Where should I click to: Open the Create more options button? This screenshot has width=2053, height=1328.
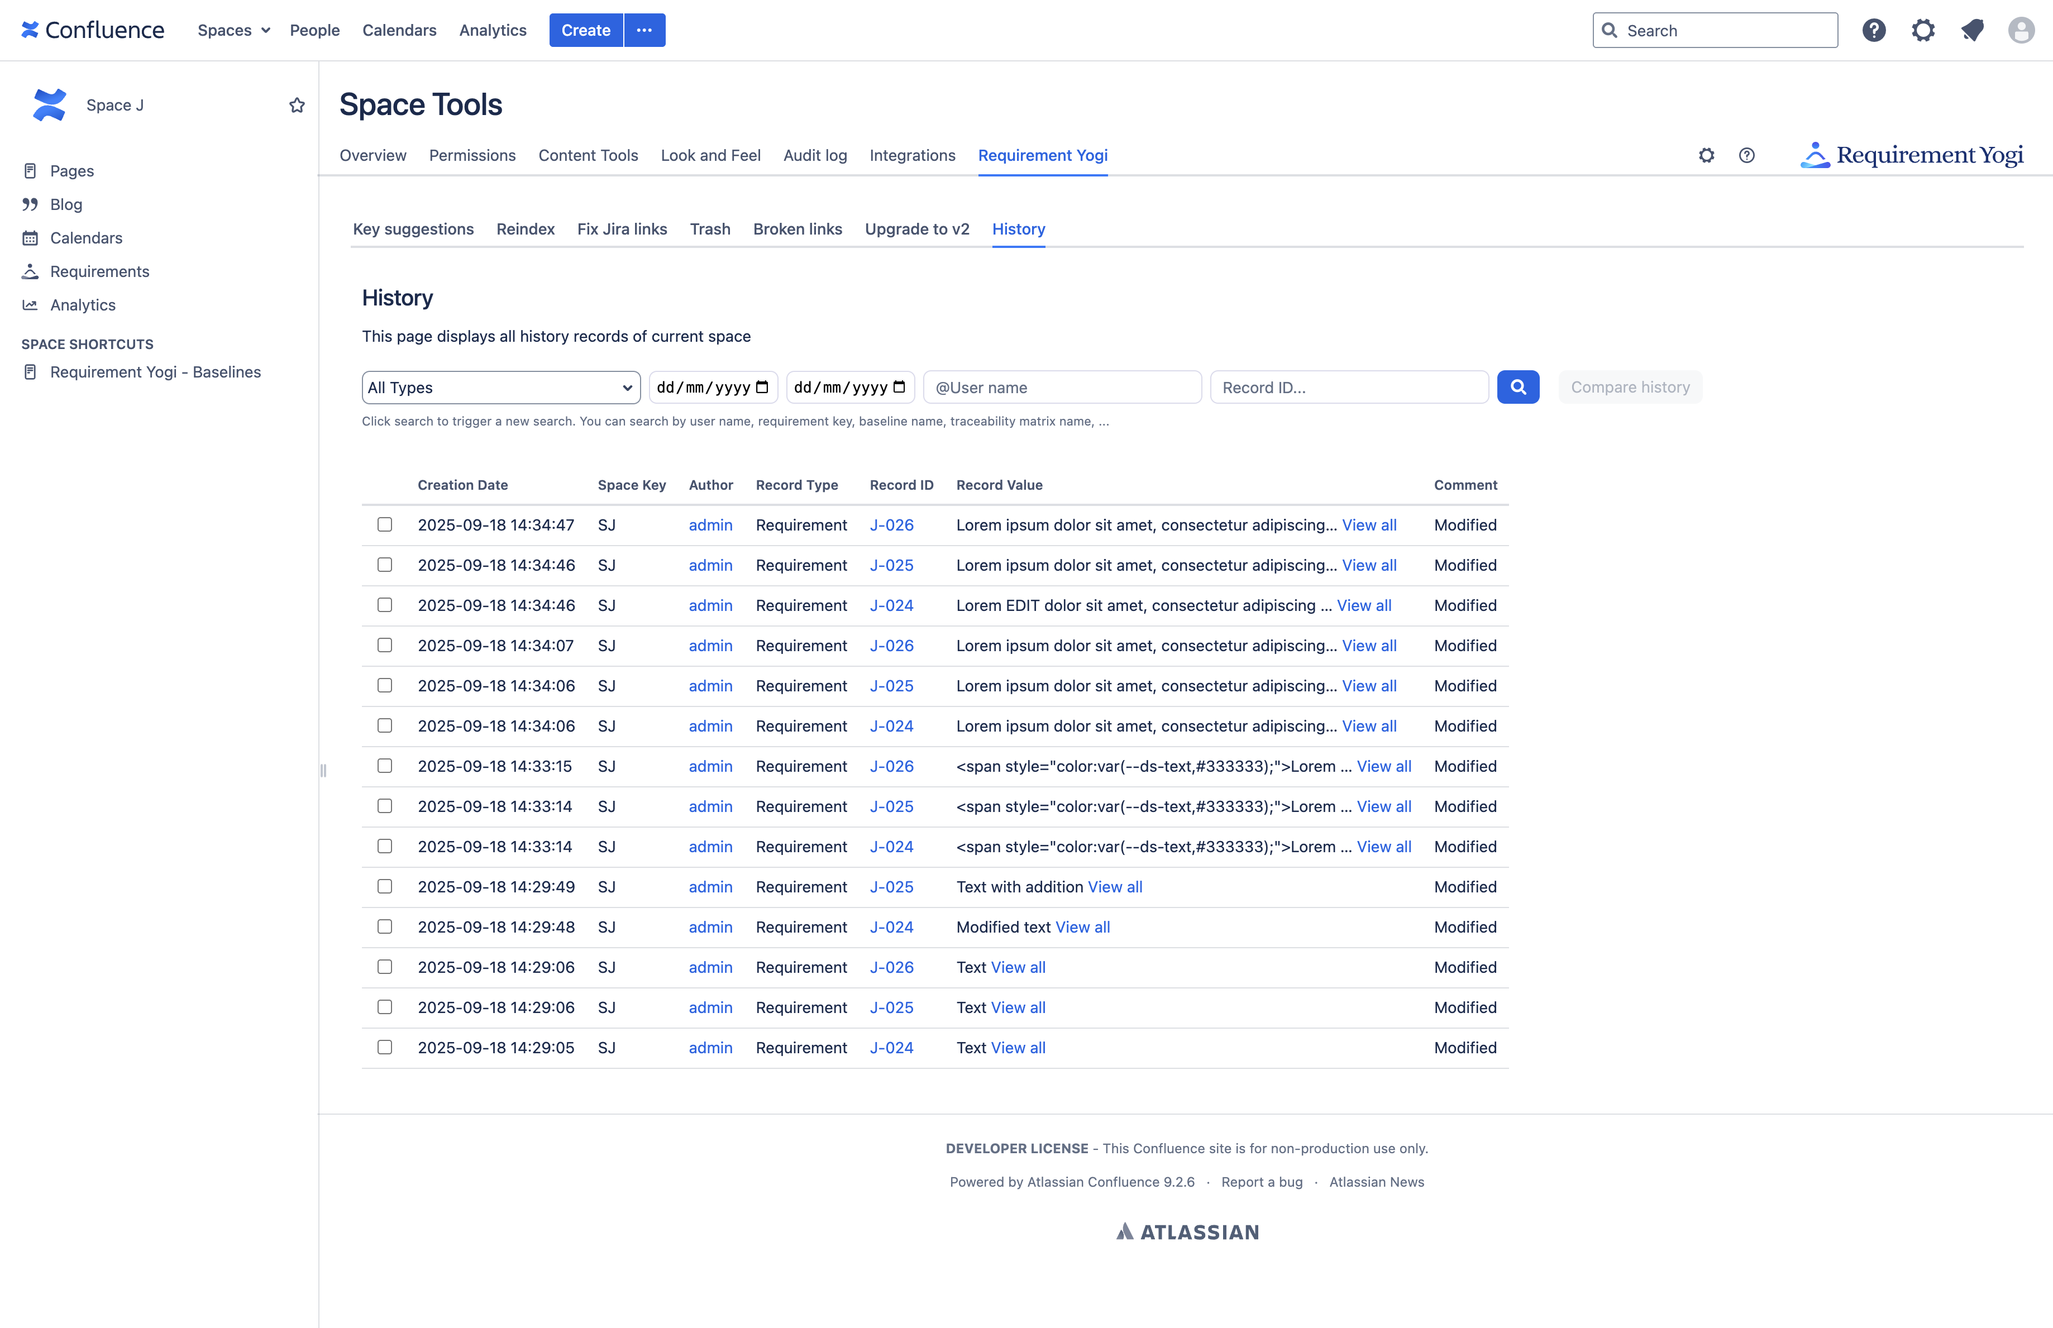[644, 30]
